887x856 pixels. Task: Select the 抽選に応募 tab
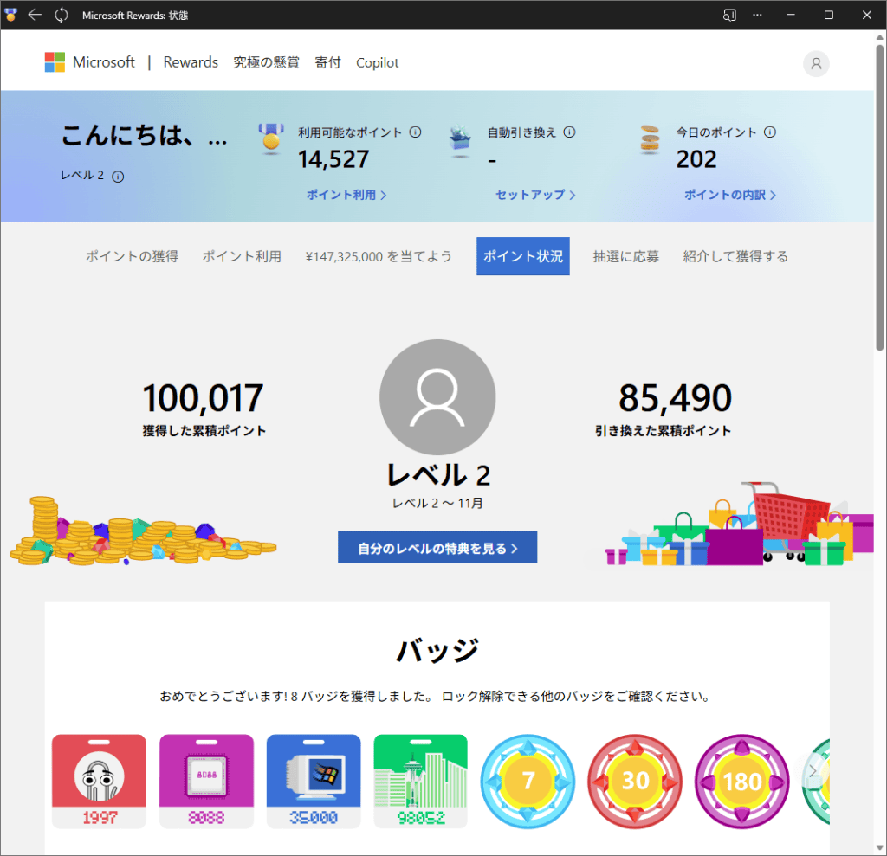(x=625, y=256)
